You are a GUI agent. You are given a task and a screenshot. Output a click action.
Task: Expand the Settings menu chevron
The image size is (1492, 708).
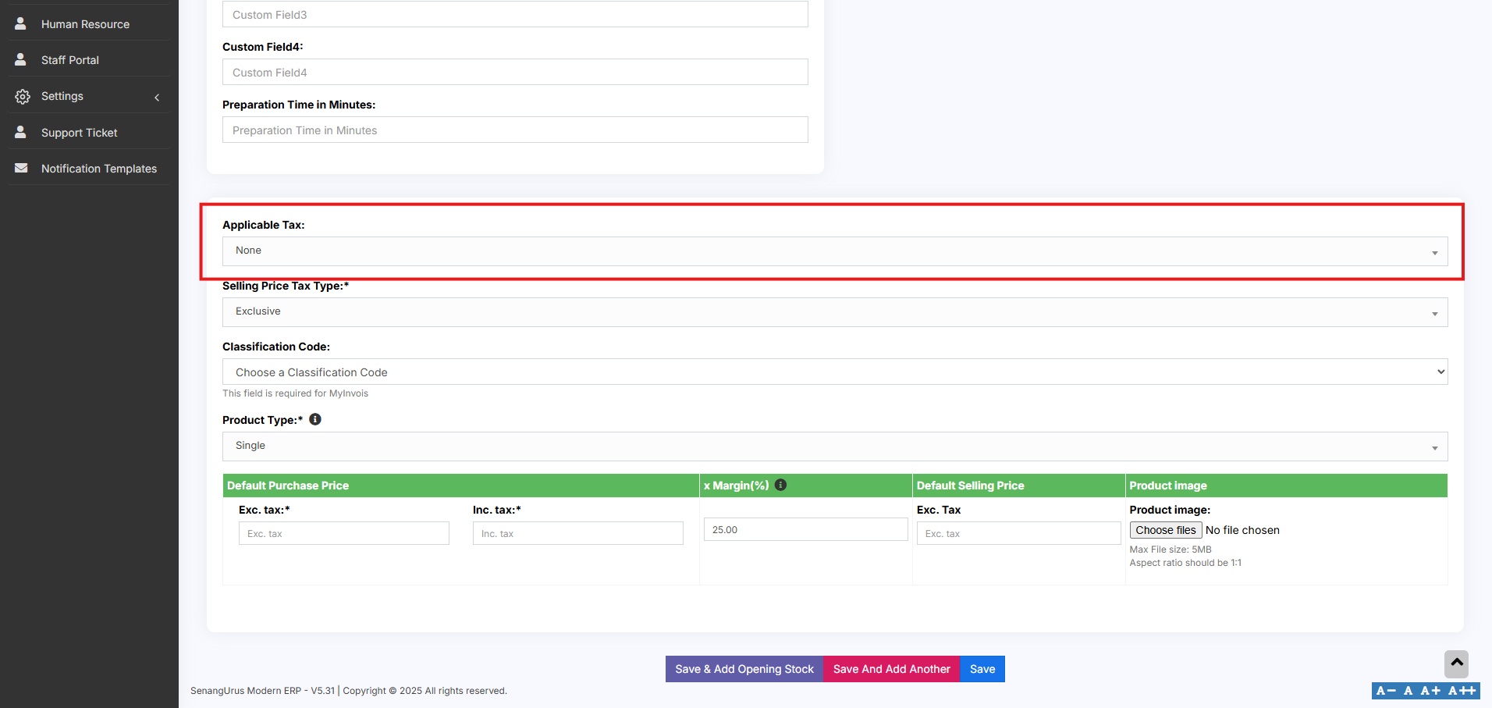[x=157, y=97]
